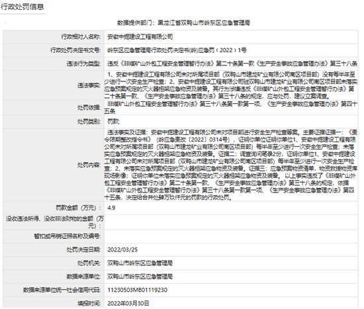Select the 数据提供部门 line naming 黑龙江省双鸭山市岭东区应急管理局
Viewport: 364px width, 309px height.
[x=183, y=22]
